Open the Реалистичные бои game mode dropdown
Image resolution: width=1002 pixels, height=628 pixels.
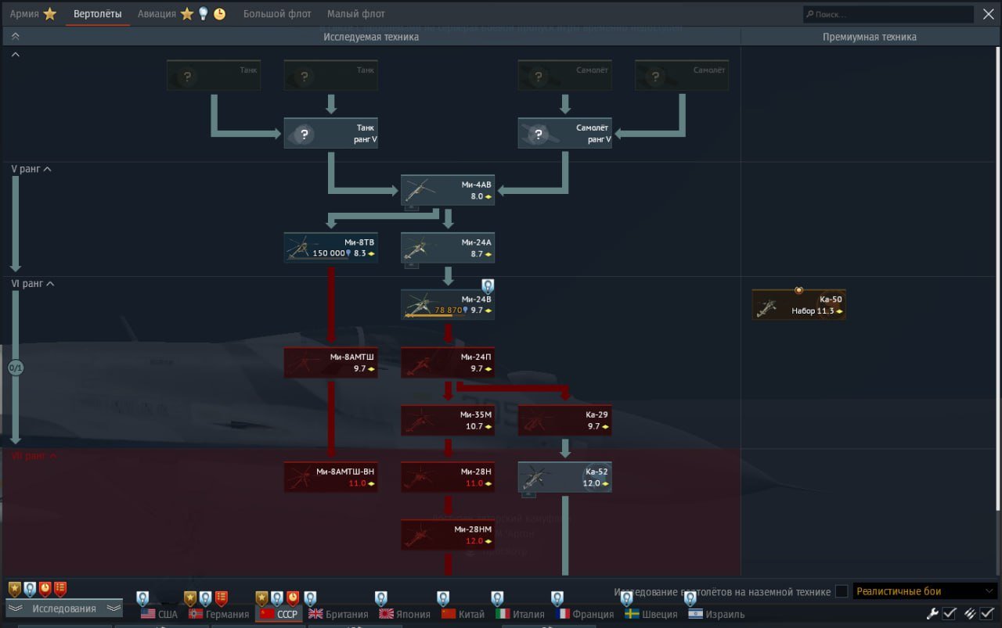(925, 591)
